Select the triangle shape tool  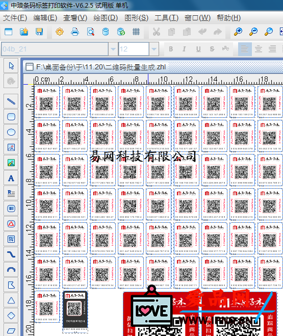click(x=11, y=300)
